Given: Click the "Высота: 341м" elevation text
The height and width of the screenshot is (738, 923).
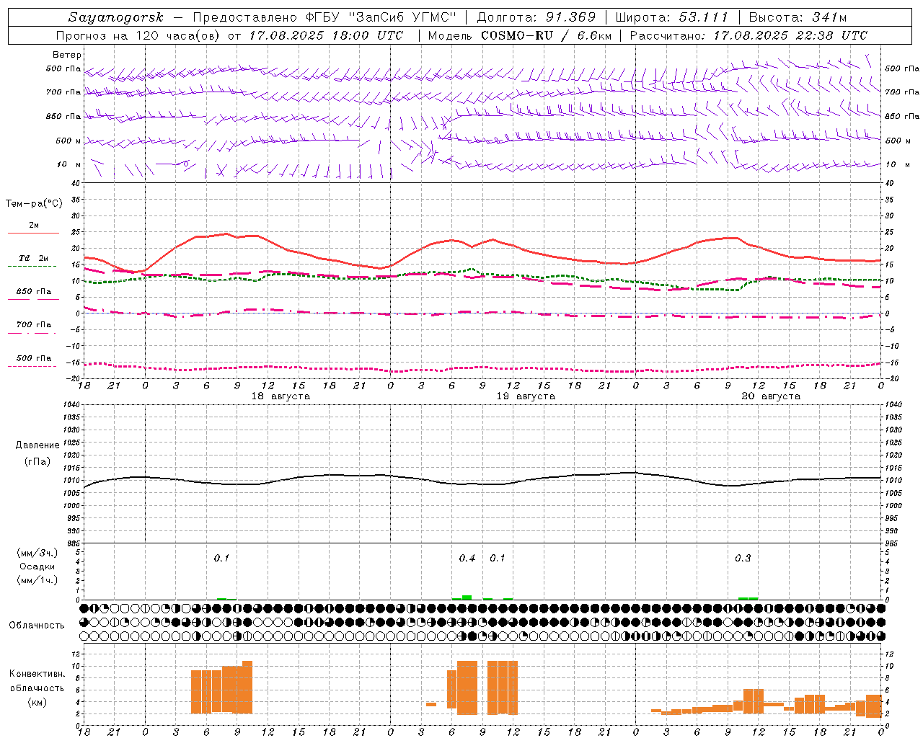Looking at the screenshot, I should (798, 17).
